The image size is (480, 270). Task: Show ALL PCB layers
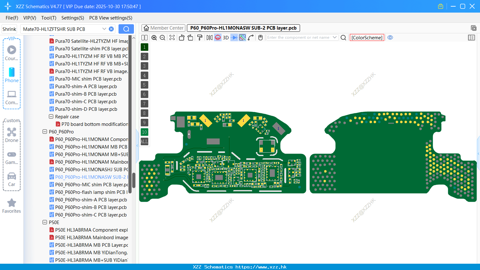[144, 142]
